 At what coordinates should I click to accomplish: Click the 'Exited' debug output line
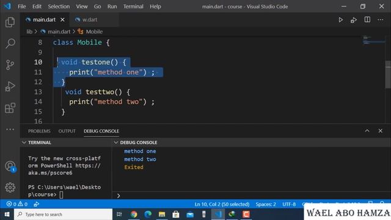click(x=134, y=167)
